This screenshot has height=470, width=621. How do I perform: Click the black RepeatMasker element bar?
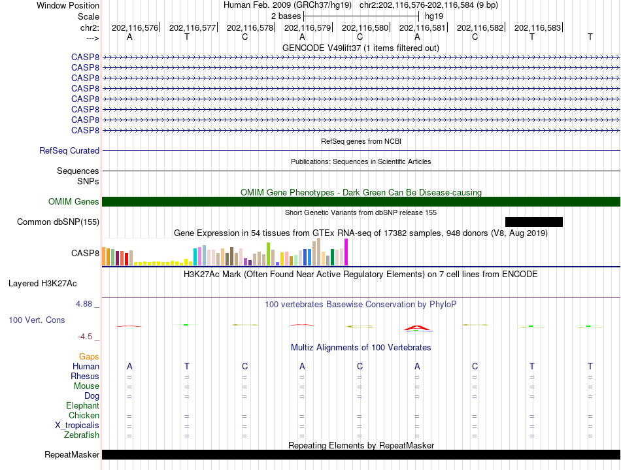(x=361, y=454)
